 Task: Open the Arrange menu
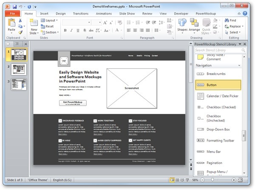click(x=194, y=26)
